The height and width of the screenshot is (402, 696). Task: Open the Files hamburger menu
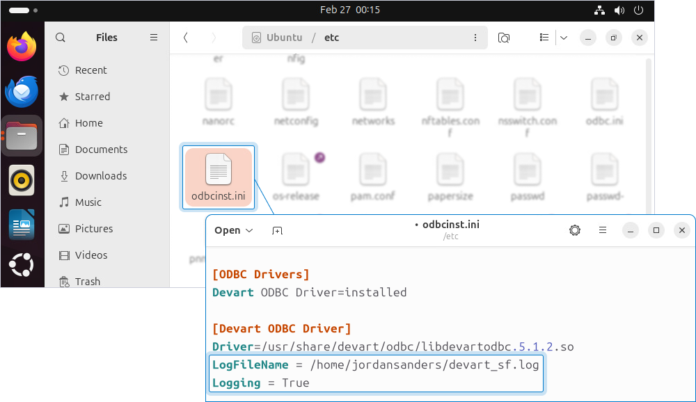[154, 38]
